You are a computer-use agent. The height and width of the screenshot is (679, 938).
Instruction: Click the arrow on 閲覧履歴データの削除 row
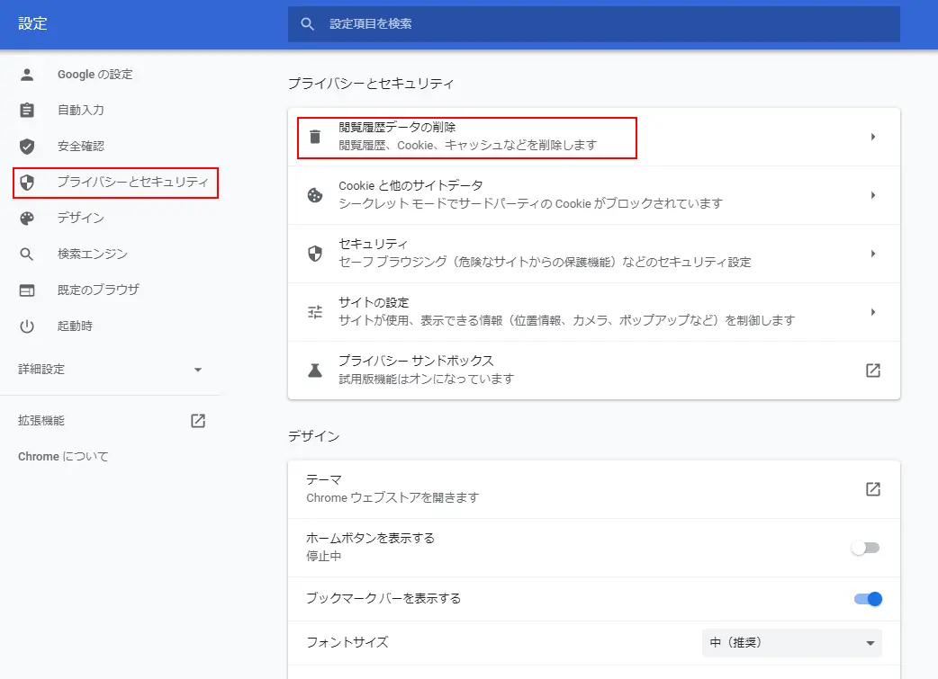click(873, 137)
